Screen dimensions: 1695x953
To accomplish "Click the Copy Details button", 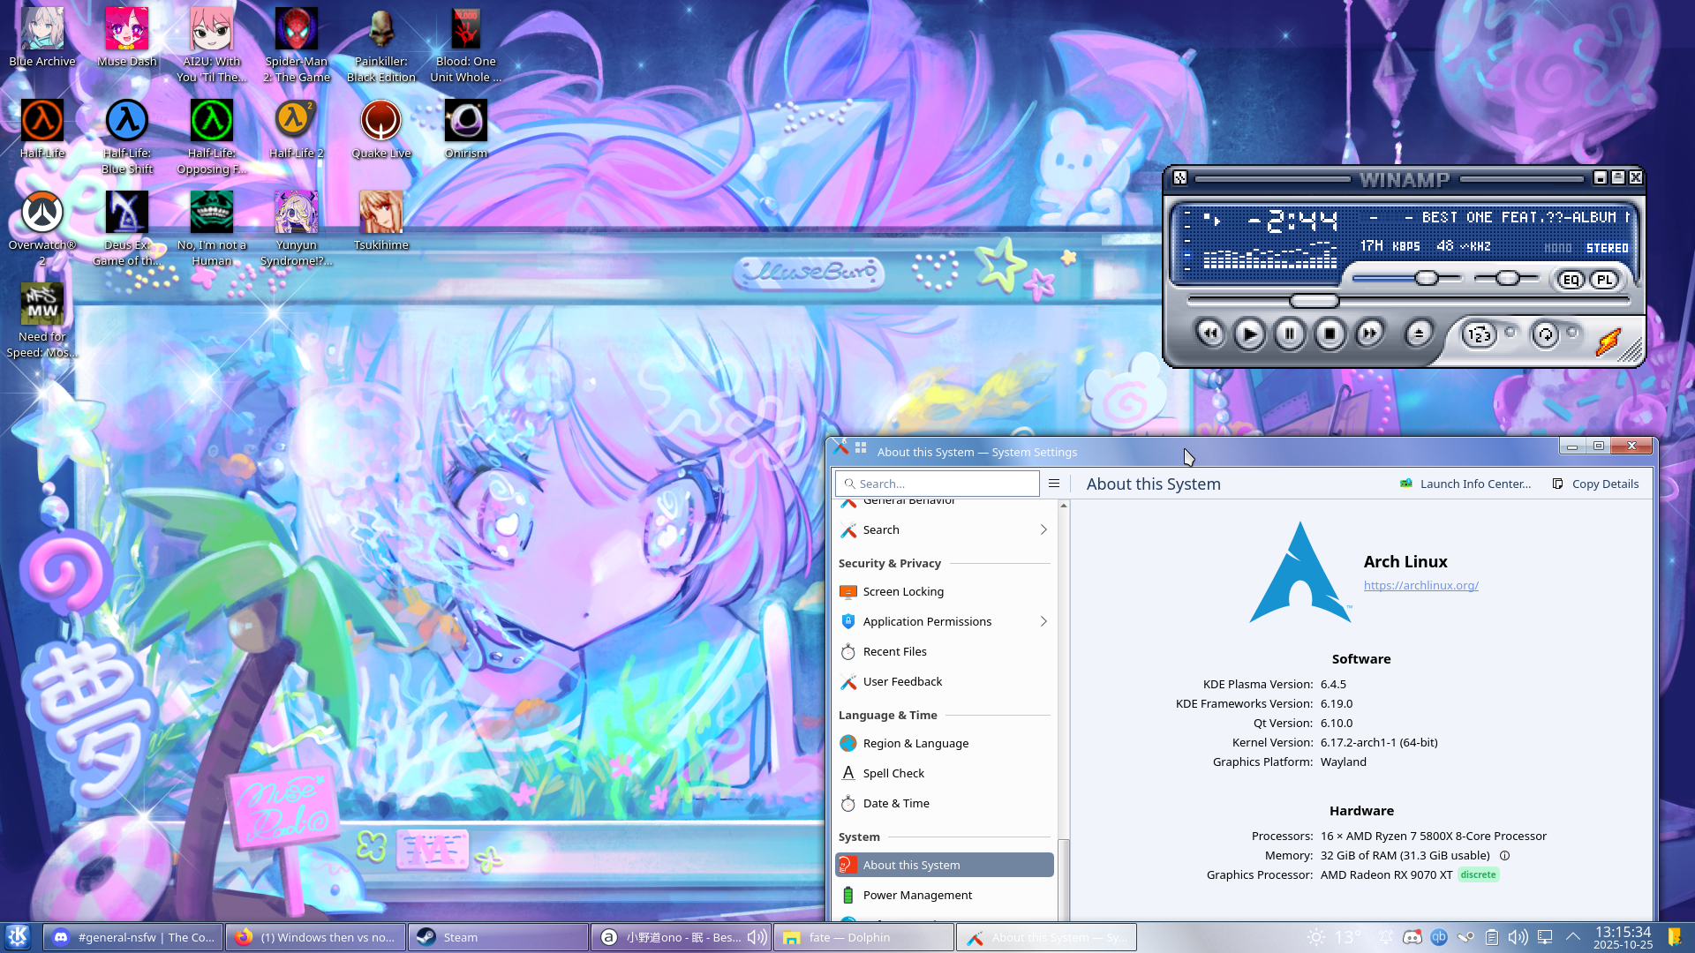I will (1595, 484).
